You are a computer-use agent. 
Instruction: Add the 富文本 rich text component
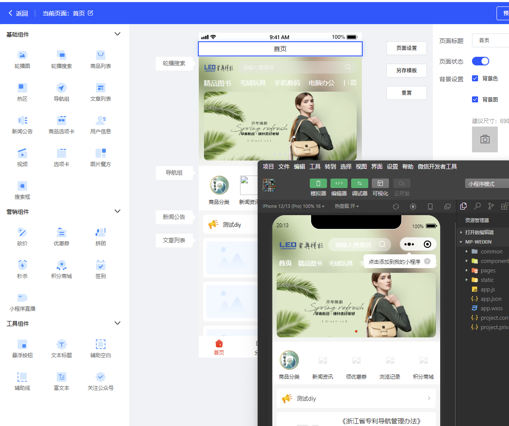point(62,382)
